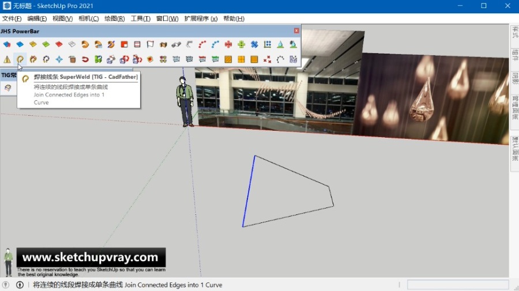Click the red scattered X marks icon
The image size is (519, 291).
[x=267, y=59]
